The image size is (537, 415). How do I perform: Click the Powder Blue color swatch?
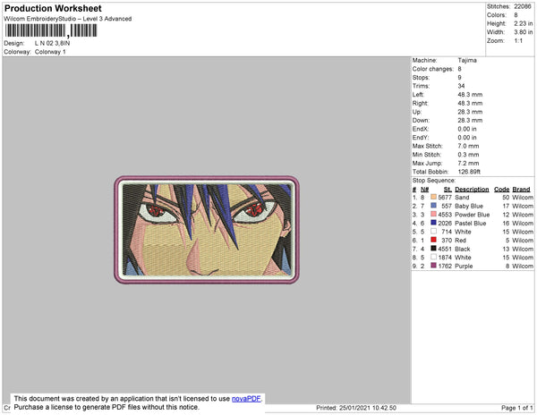pos(433,214)
